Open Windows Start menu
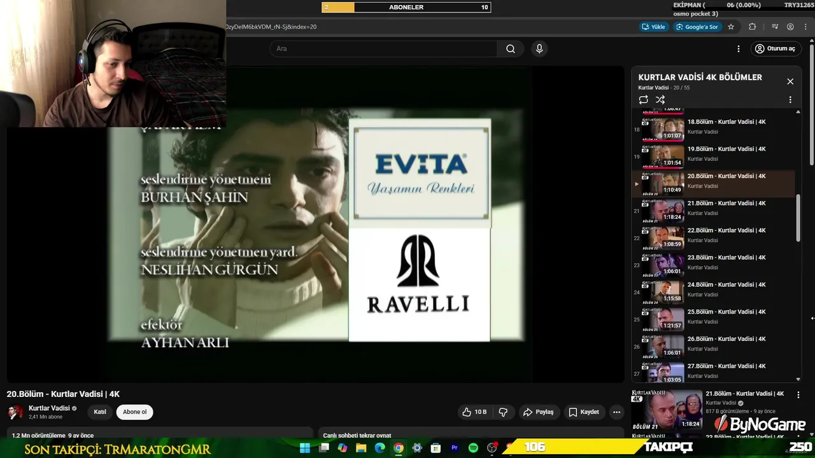The width and height of the screenshot is (815, 458). coord(305,448)
